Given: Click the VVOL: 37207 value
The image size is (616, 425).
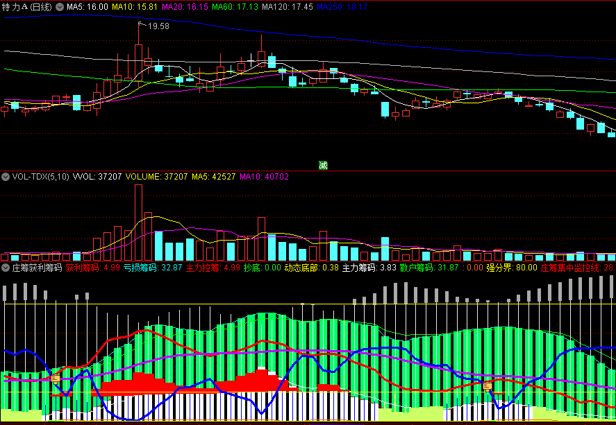Looking at the screenshot, I should 97,177.
